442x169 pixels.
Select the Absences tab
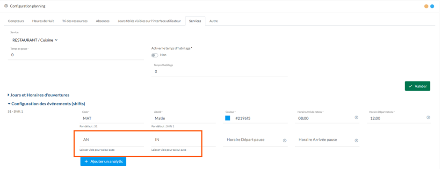coord(102,21)
